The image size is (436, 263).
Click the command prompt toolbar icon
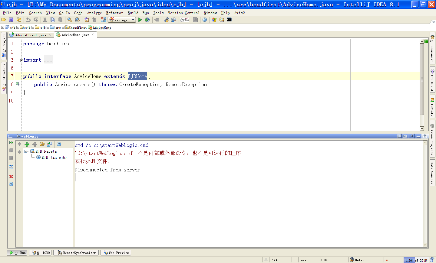tap(229, 20)
